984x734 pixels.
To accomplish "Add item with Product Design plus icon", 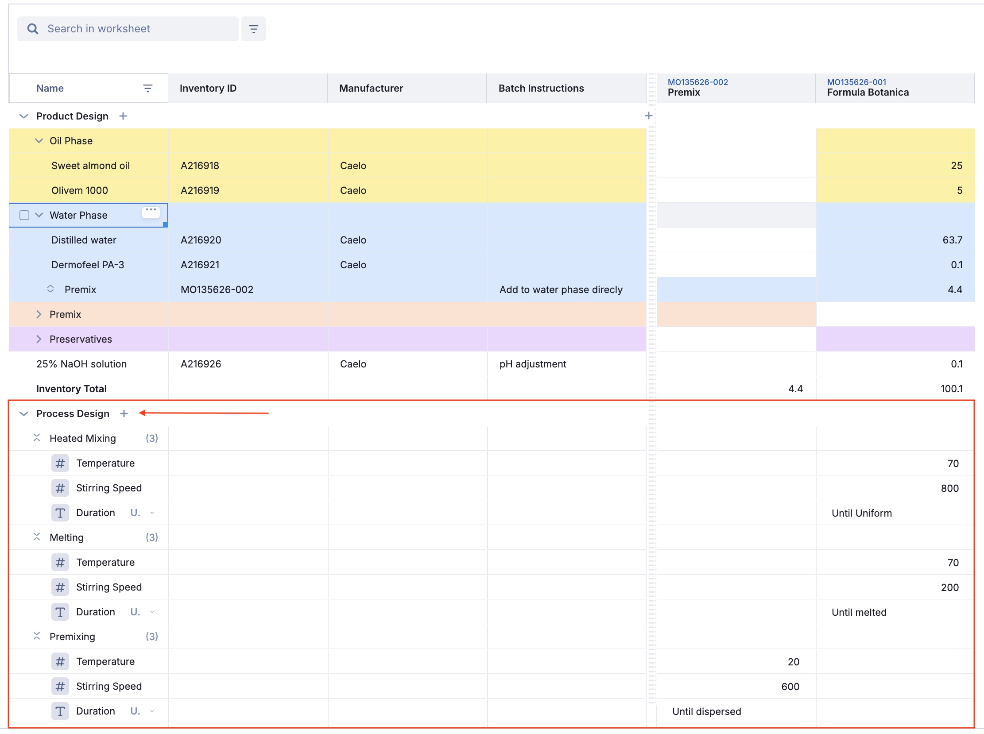I will [x=123, y=116].
